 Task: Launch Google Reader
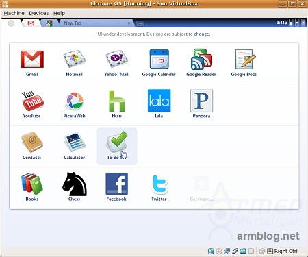click(x=201, y=59)
